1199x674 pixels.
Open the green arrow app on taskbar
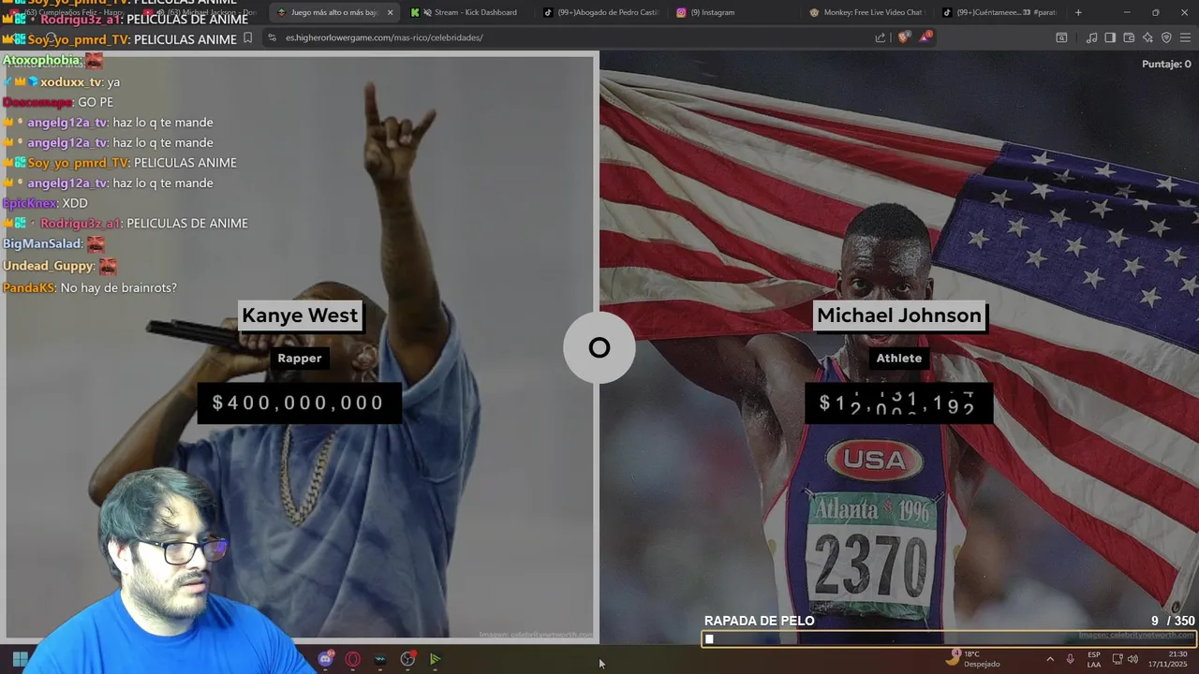click(x=435, y=659)
